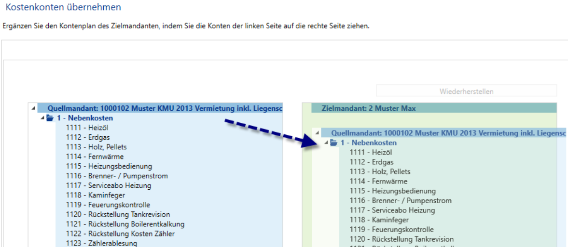
Task: Collapse the source Quellmandant root node arrow
Action: (33, 108)
